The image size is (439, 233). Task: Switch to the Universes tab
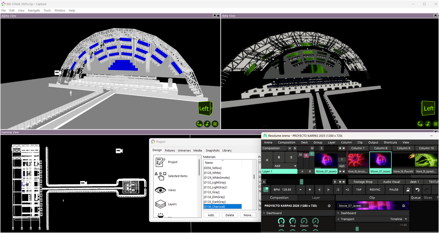pyautogui.click(x=184, y=150)
